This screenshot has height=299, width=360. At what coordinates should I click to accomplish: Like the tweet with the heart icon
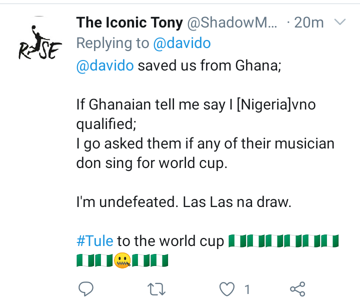pos(227,288)
